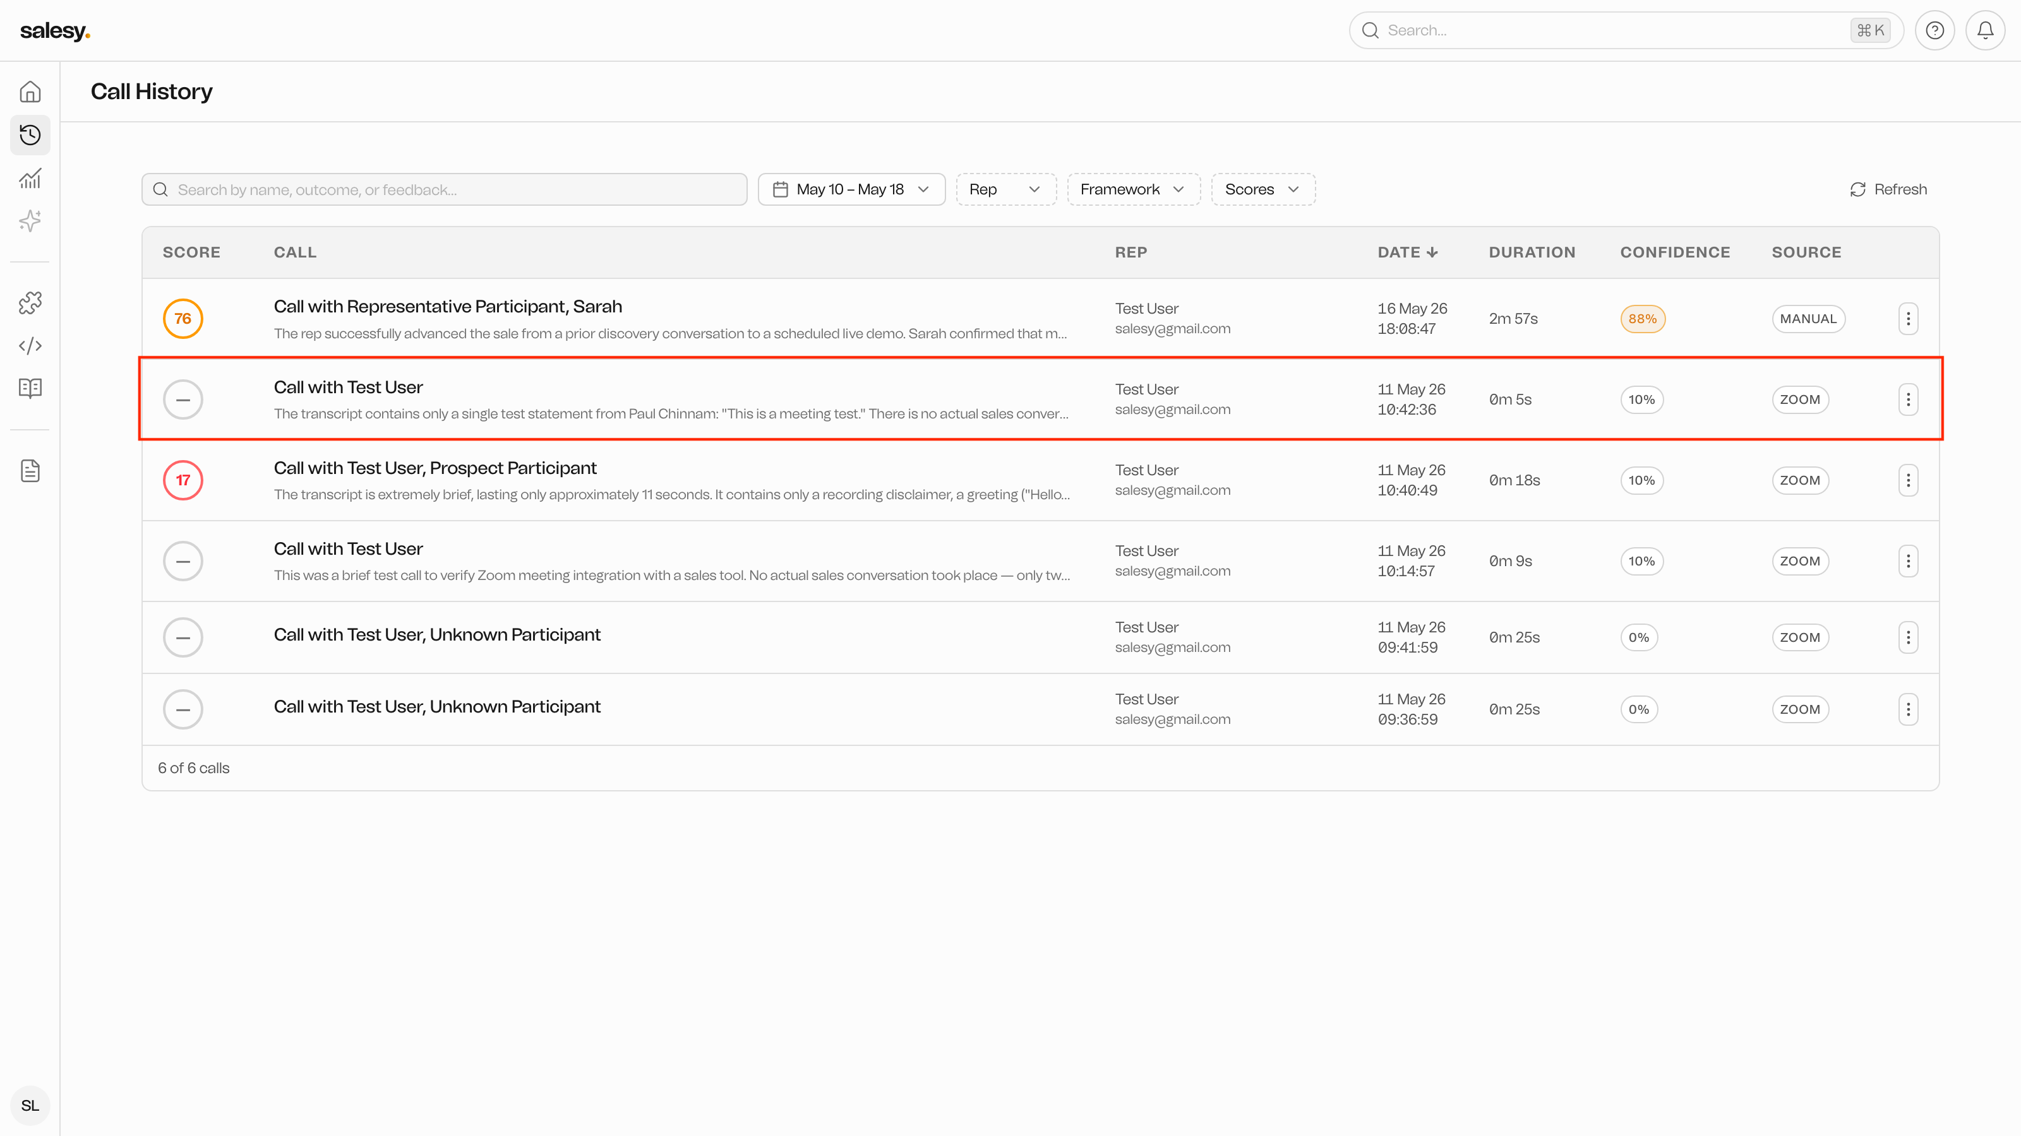Click the 16 May 26 18:08:47 date
2021x1136 pixels.
click(1412, 319)
